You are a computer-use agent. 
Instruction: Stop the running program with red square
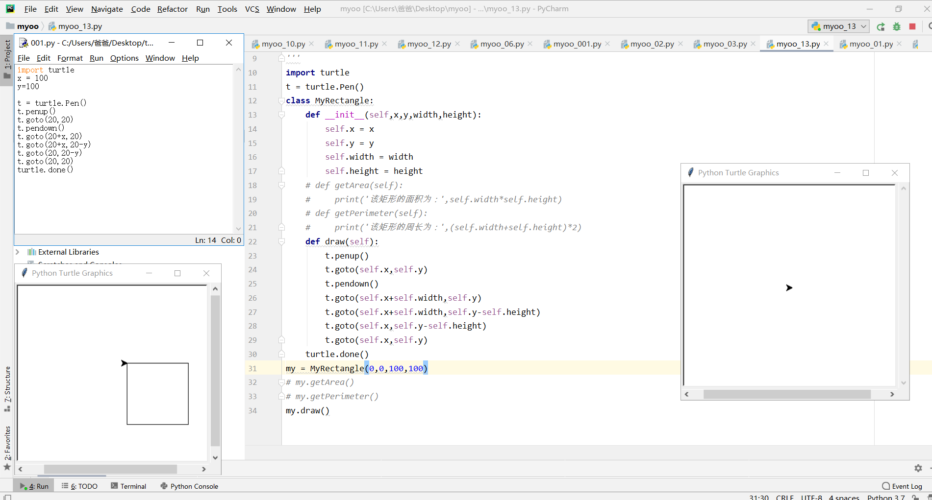click(x=912, y=26)
